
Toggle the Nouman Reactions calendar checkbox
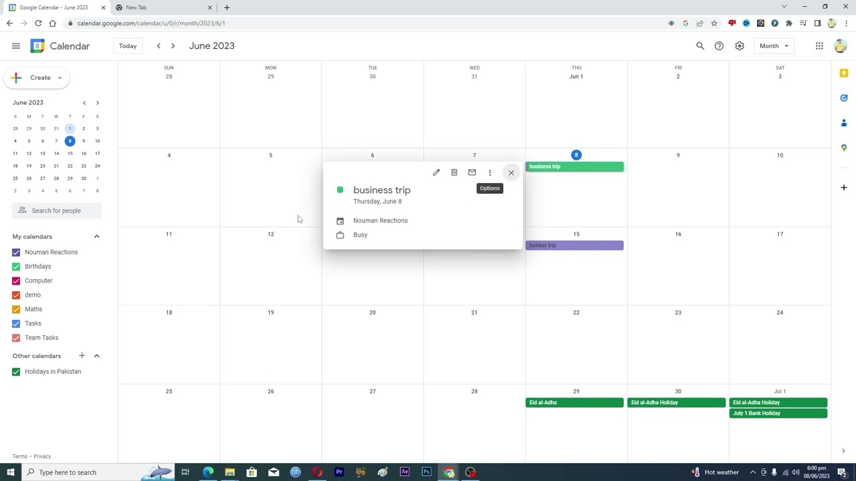coord(16,253)
